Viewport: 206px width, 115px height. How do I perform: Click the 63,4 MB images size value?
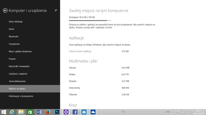click(126, 68)
